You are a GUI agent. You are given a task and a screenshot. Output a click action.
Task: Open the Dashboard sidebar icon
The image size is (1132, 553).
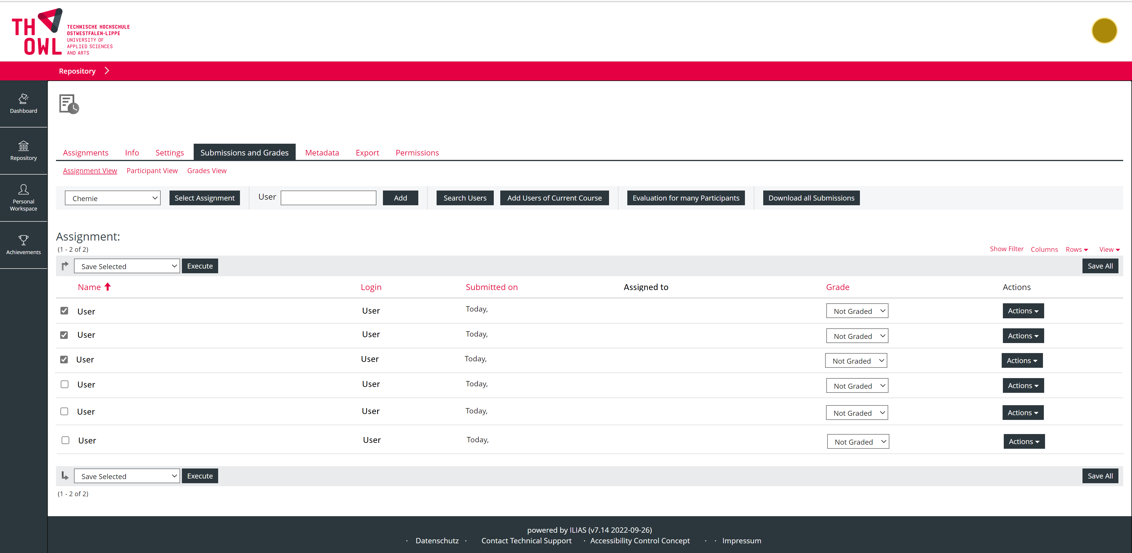[x=23, y=98]
